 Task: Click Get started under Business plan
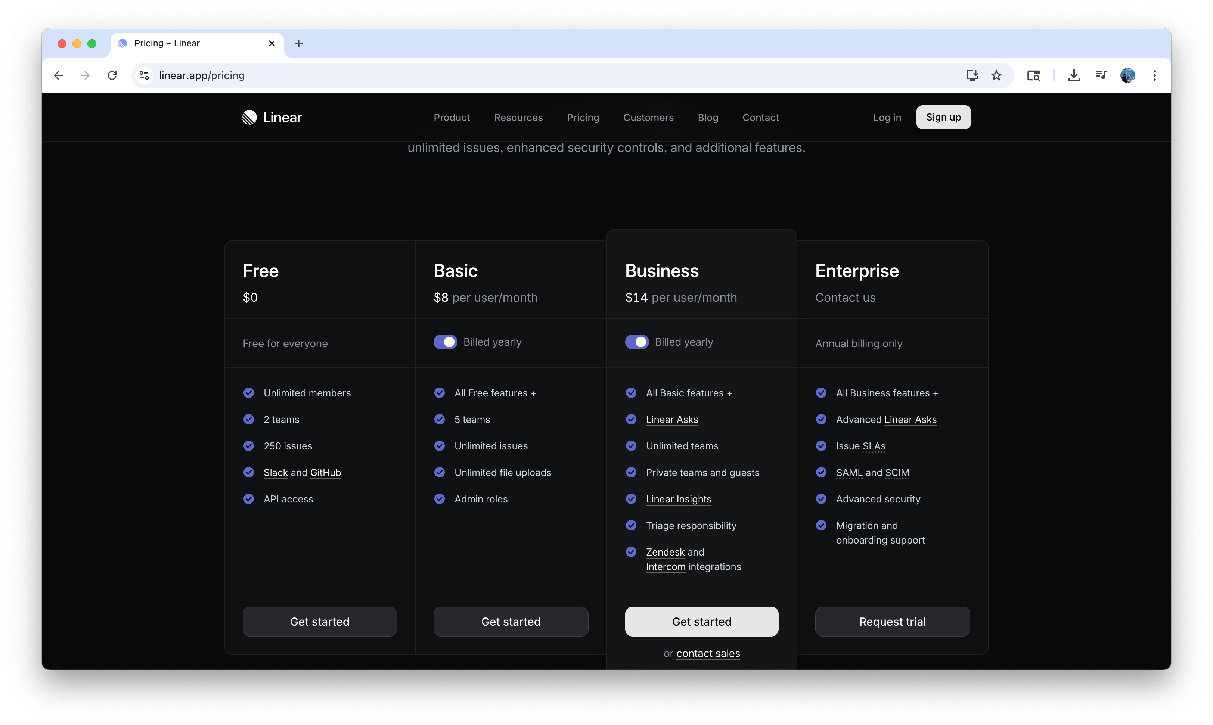click(x=701, y=622)
